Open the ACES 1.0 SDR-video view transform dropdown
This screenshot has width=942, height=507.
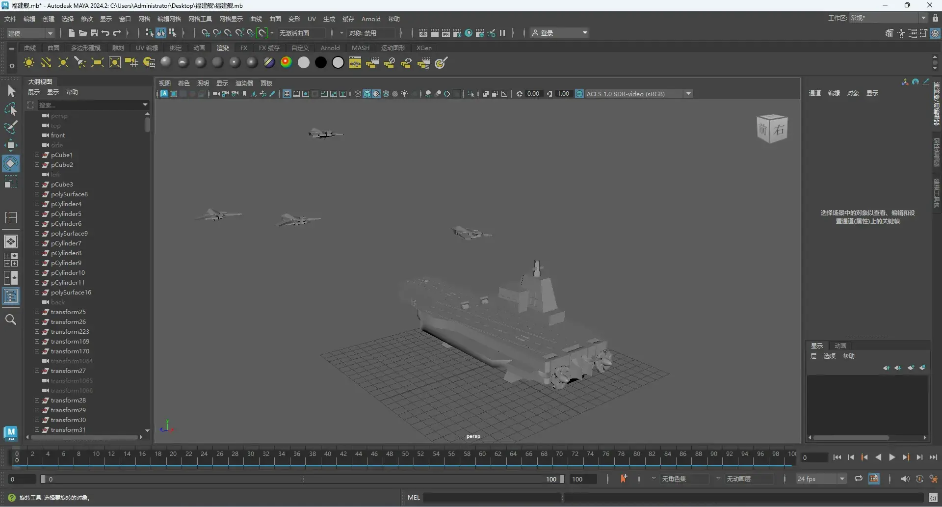[x=639, y=94]
